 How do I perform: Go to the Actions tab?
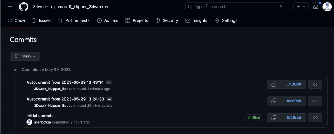click(x=108, y=20)
